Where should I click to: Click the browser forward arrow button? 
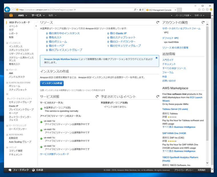point(13,9)
